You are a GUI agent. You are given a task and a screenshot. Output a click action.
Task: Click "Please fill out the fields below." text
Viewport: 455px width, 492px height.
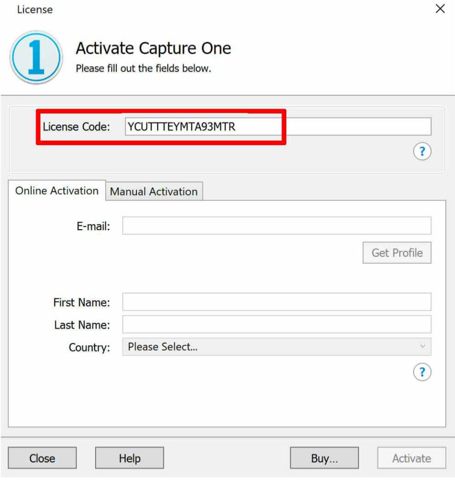(143, 68)
